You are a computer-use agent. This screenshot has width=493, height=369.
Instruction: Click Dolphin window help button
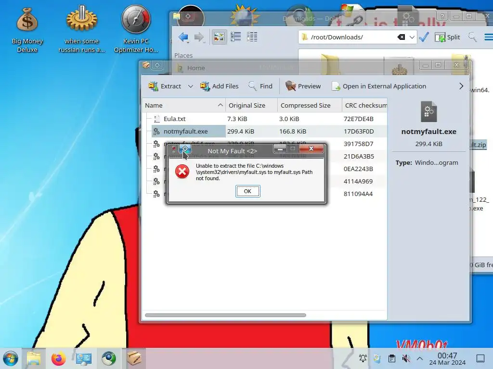click(x=442, y=16)
